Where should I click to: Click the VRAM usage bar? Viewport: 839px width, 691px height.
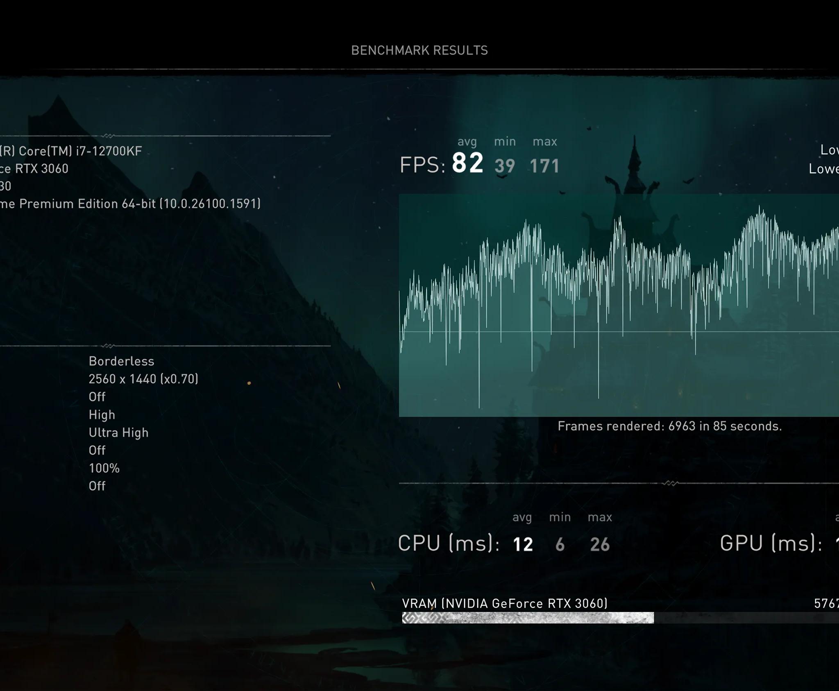coord(620,618)
